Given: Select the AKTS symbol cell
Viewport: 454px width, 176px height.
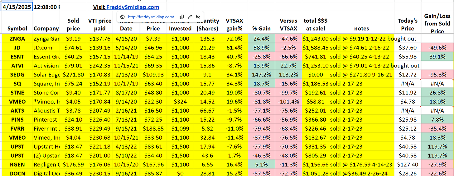Looking at the screenshot, I should point(17,110).
